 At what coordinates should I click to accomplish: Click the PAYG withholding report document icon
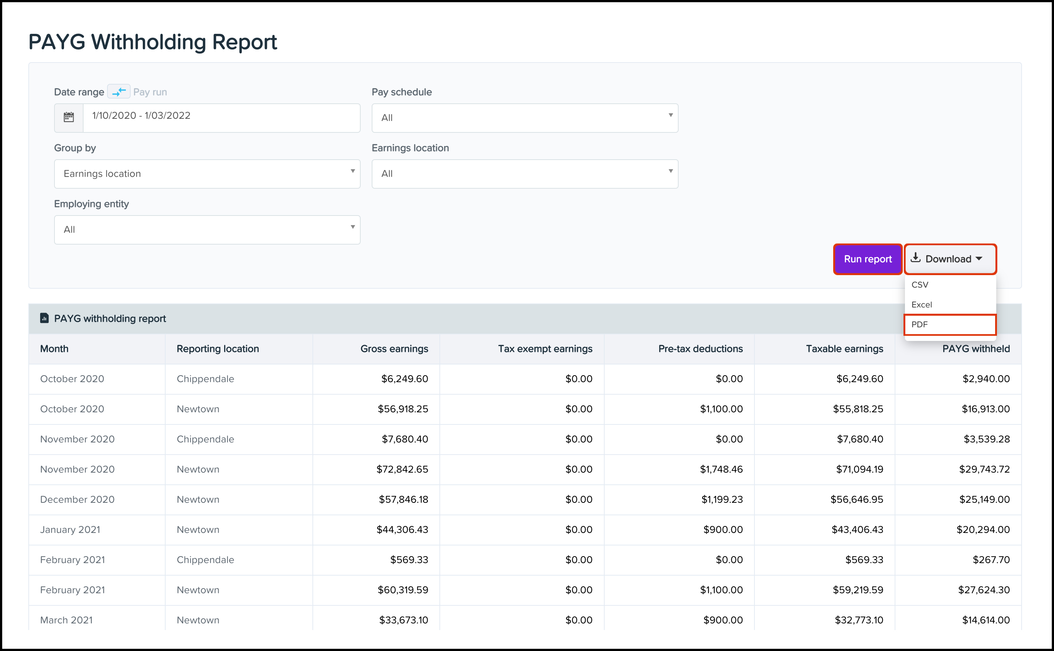44,318
